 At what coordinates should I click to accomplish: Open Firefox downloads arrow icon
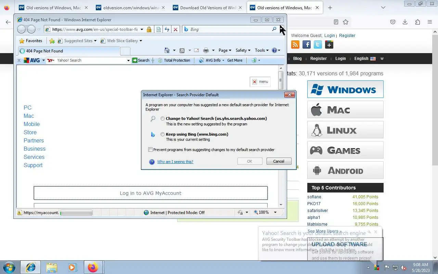(405, 22)
